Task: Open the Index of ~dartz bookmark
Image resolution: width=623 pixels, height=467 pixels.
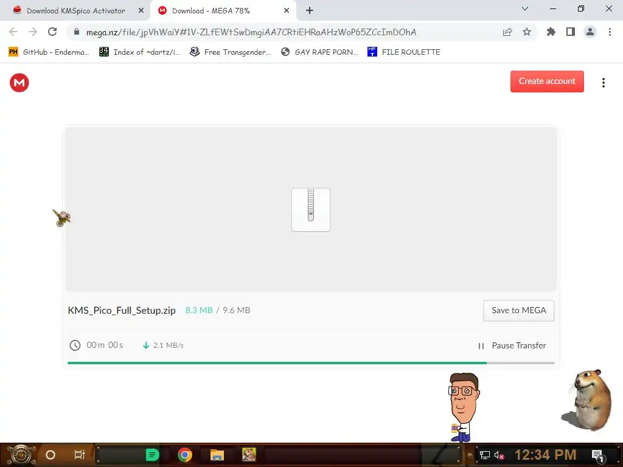Action: (139, 52)
